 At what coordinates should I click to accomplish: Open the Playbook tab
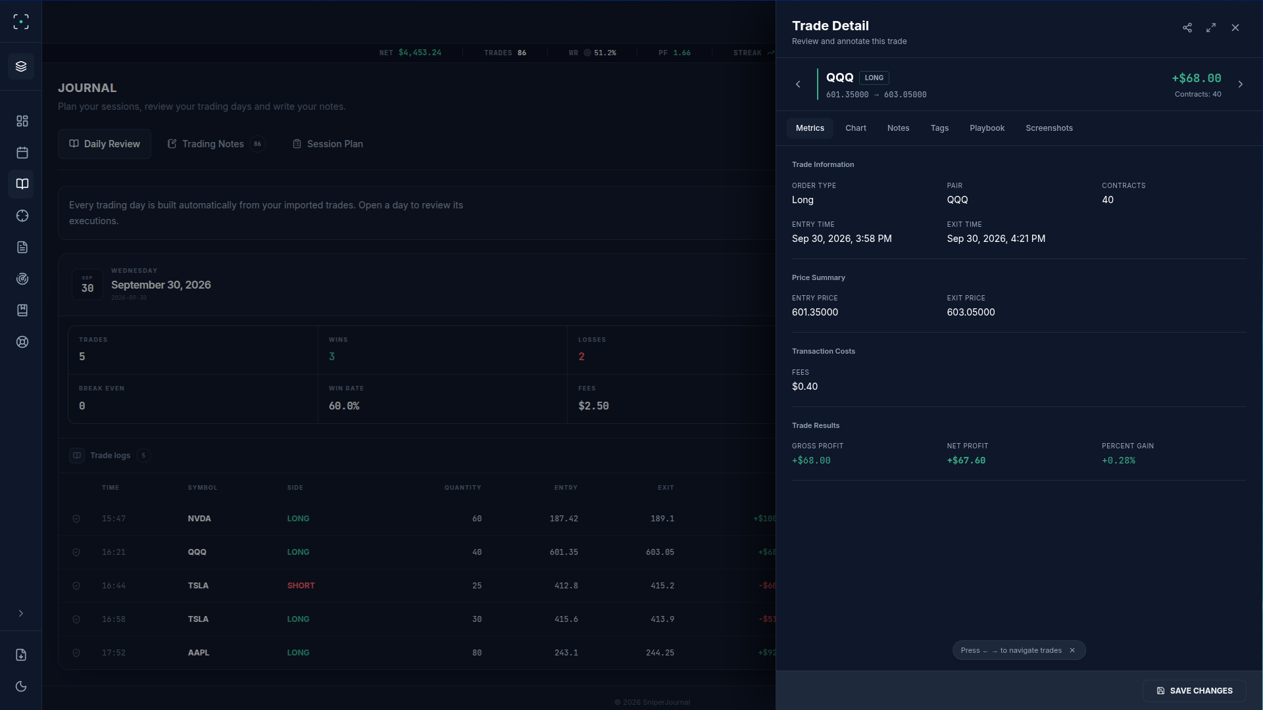987,128
